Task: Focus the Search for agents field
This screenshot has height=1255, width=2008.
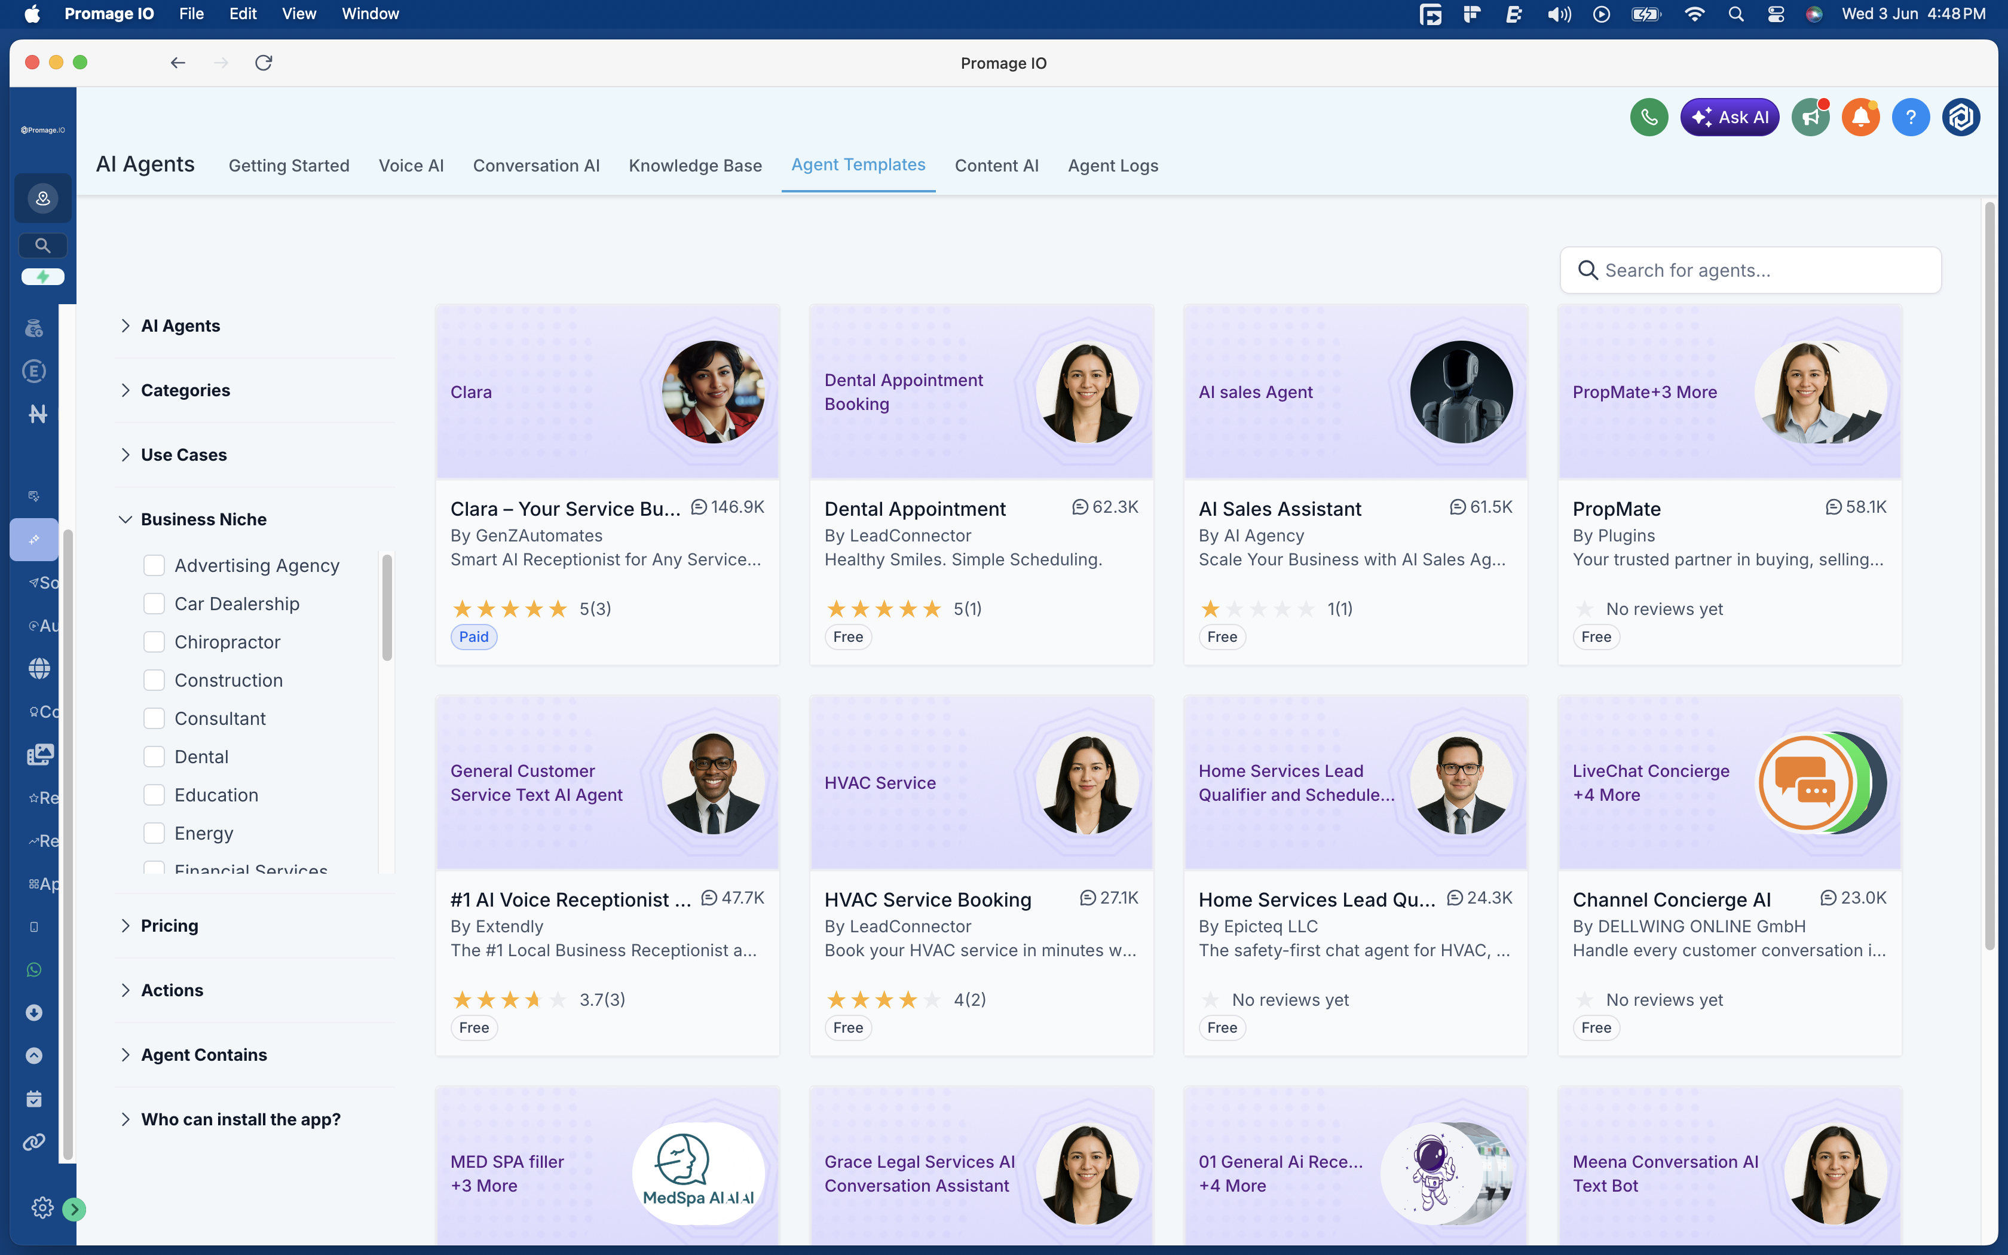Action: point(1750,270)
